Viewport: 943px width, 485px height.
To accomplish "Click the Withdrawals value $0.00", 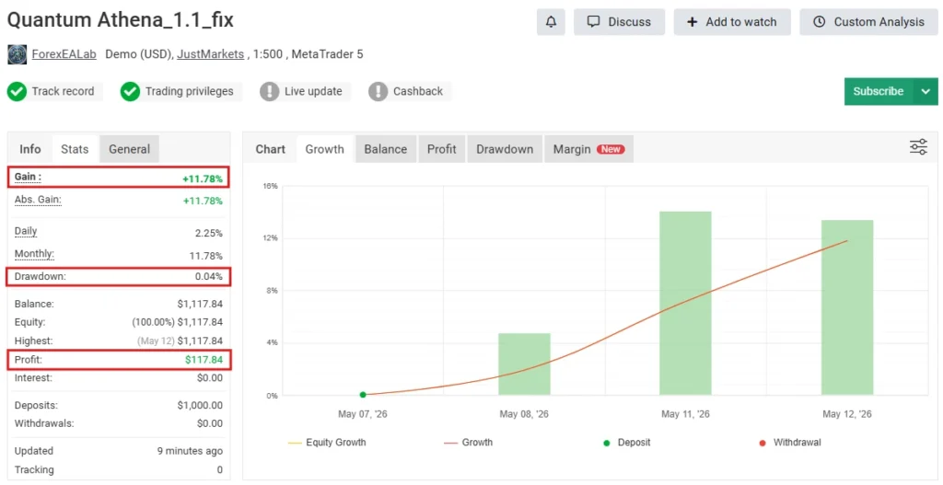I will [x=210, y=423].
